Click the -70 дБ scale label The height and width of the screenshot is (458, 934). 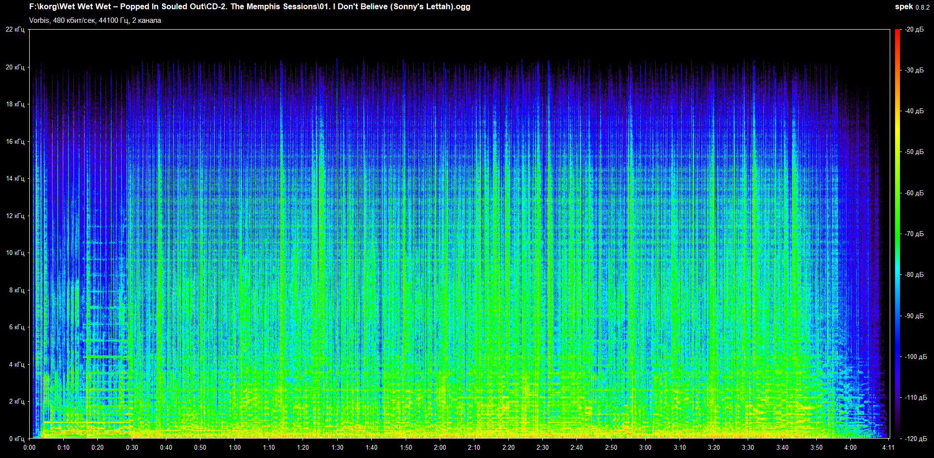914,234
